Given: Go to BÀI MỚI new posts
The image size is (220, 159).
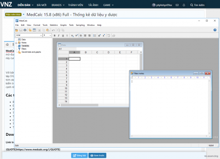Looking at the screenshot, I should (x=41, y=5).
